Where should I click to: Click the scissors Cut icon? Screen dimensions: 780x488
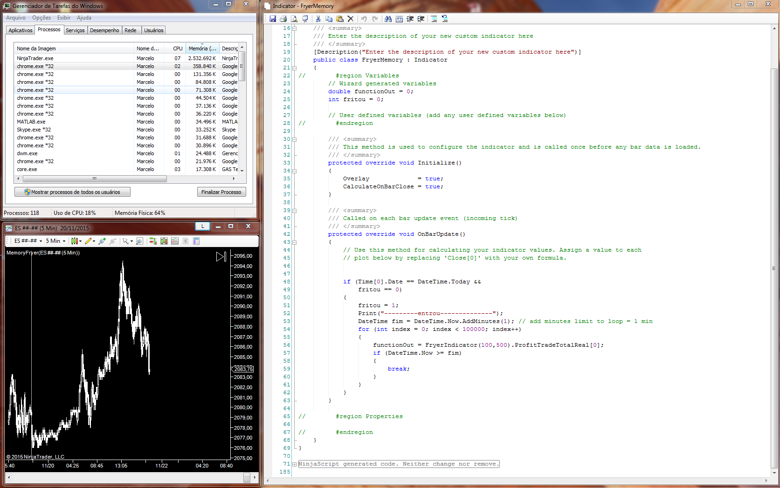click(318, 19)
